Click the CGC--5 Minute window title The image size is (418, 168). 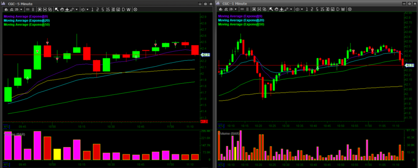[x=21, y=3]
